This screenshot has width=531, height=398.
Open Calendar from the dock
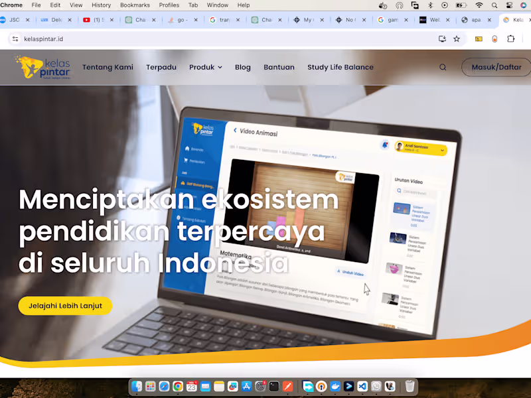(x=192, y=387)
